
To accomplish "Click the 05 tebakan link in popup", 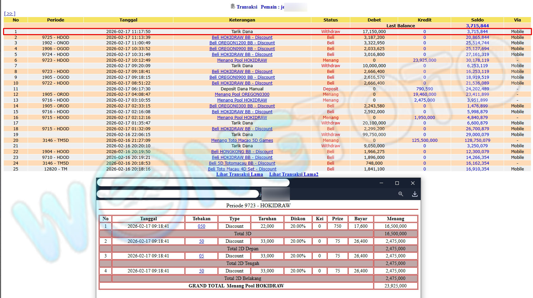I will click(x=201, y=256).
